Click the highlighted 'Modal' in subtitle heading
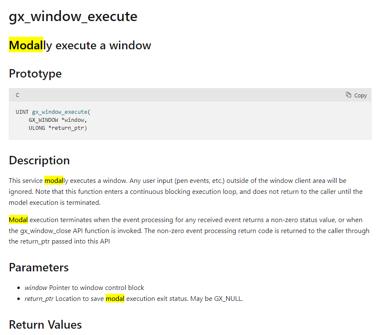 tap(26, 45)
